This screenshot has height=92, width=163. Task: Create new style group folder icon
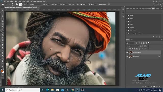click(154, 37)
